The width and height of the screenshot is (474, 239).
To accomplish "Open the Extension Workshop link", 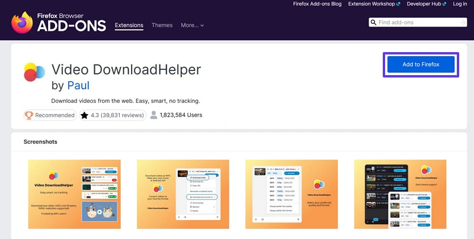I will tap(374, 4).
